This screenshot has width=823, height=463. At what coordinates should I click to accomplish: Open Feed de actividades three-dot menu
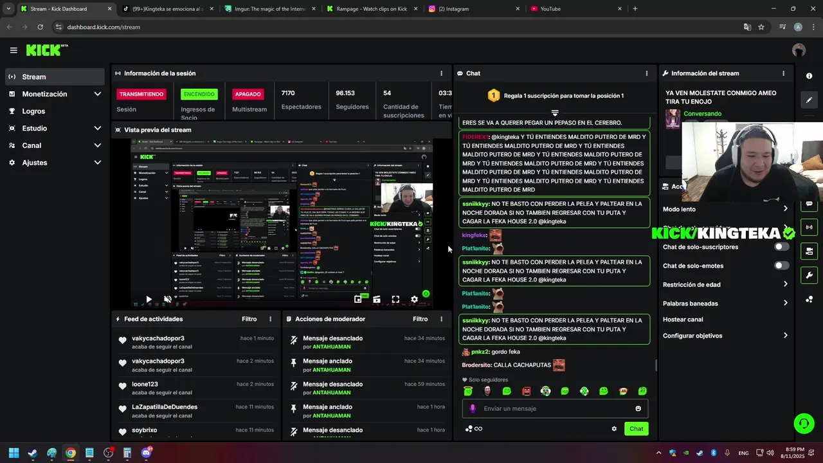(270, 319)
